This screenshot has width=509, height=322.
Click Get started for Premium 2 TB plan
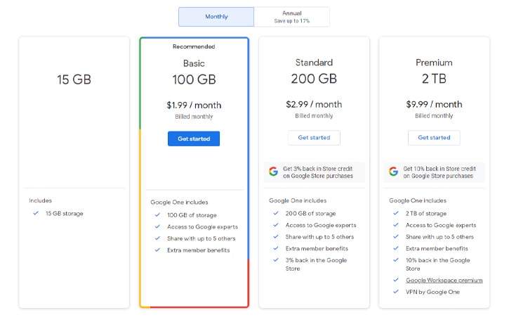pos(434,138)
